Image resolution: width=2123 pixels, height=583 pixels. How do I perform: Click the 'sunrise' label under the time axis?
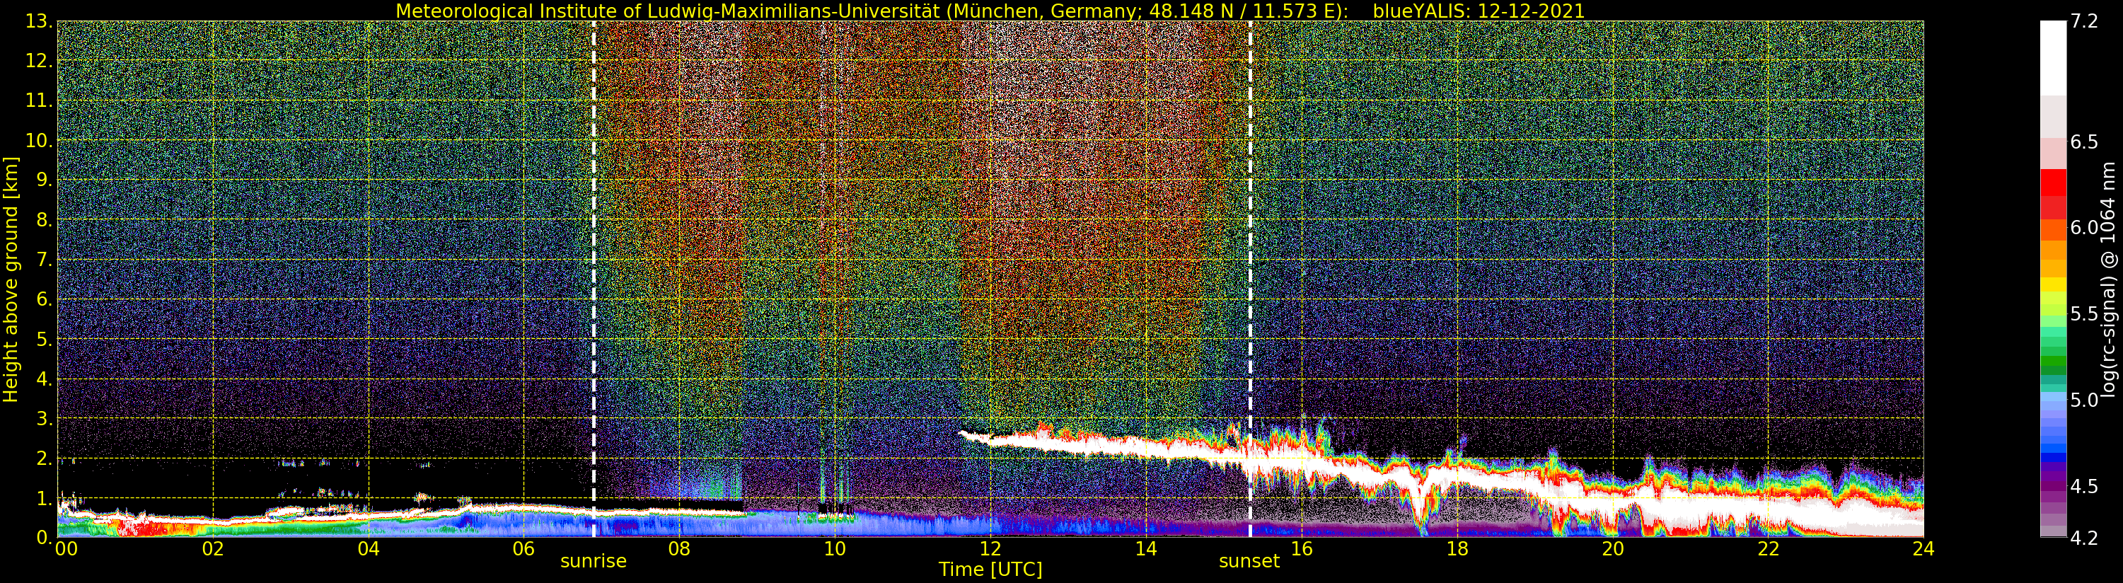[594, 562]
